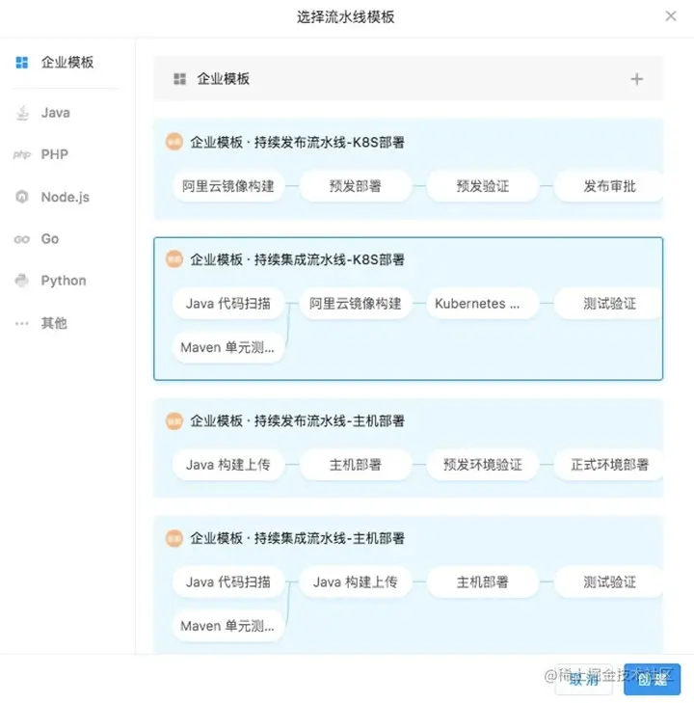Click the Java cup icon in sidebar
This screenshot has height=703, width=694.
click(21, 113)
